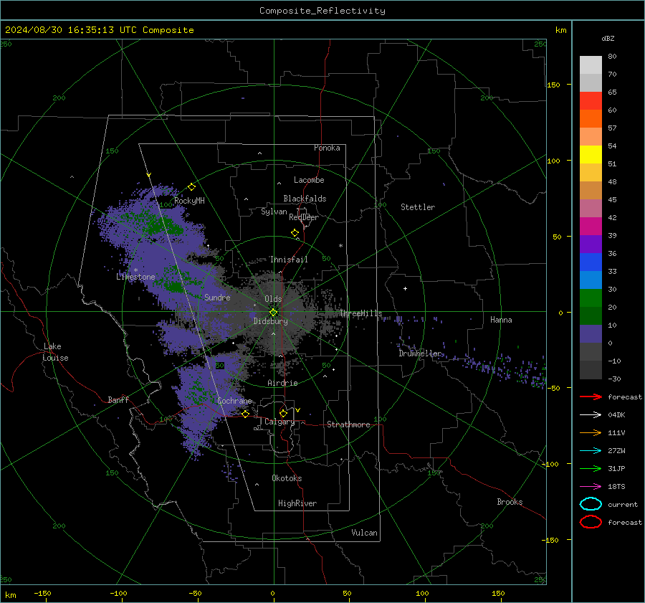The width and height of the screenshot is (645, 603).
Task: Click the 31JP legend label text
Action: (616, 468)
